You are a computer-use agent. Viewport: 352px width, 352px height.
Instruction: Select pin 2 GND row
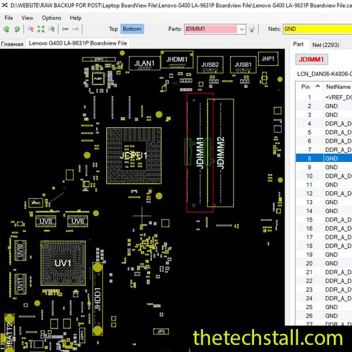(x=324, y=106)
